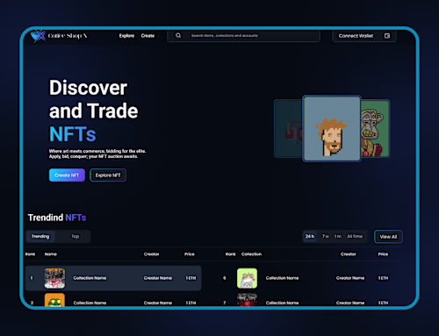Select the 24 h time filter

pyautogui.click(x=310, y=236)
